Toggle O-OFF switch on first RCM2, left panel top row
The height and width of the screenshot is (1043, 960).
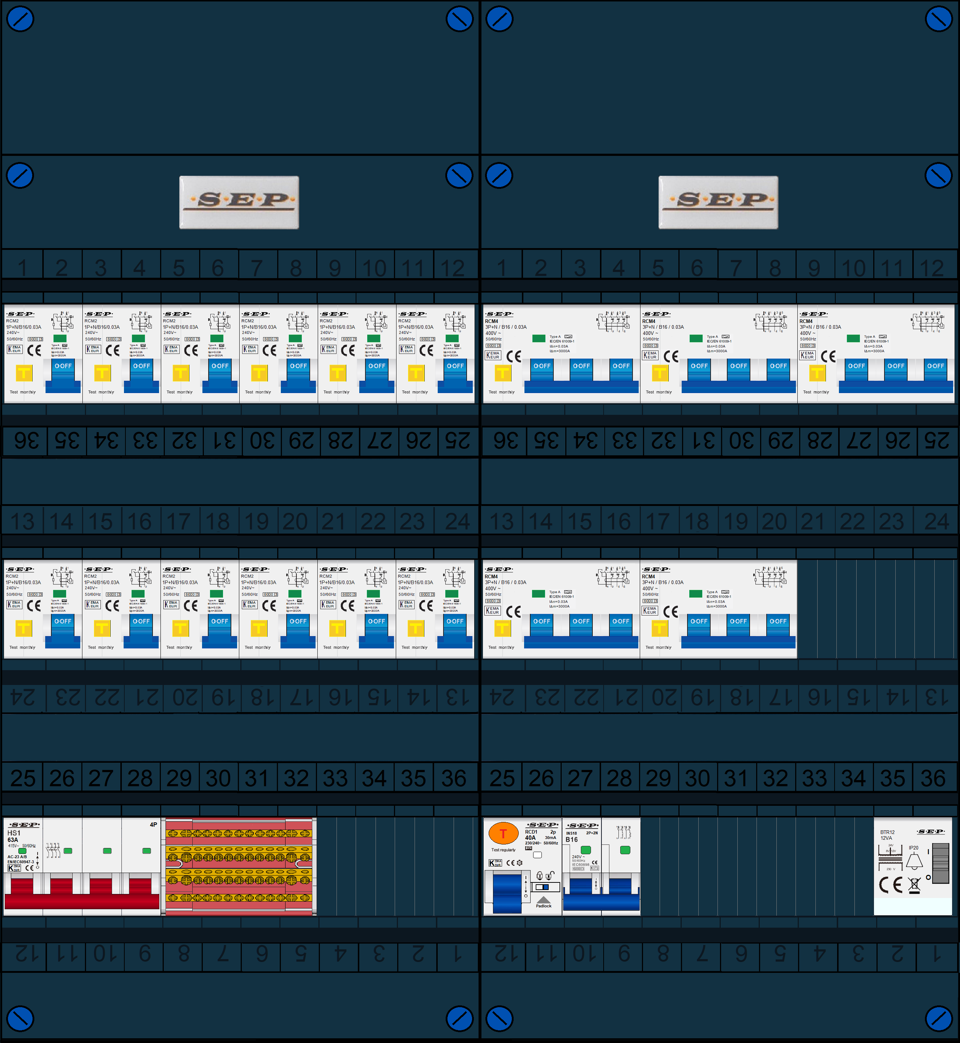pyautogui.click(x=63, y=375)
